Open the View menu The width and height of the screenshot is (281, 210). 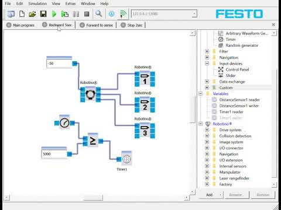(x=56, y=3)
